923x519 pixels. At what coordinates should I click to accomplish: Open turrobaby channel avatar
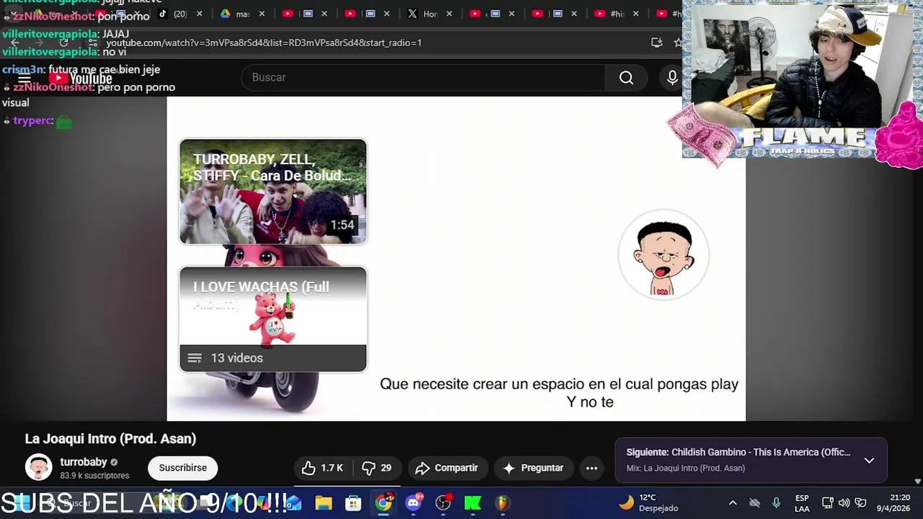click(38, 467)
